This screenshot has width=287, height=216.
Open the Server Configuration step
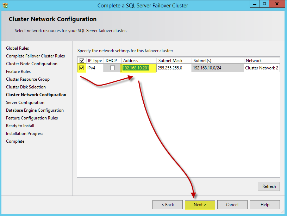coord(25,103)
